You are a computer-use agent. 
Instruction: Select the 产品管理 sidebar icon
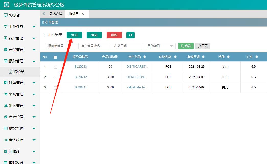coord(5,50)
